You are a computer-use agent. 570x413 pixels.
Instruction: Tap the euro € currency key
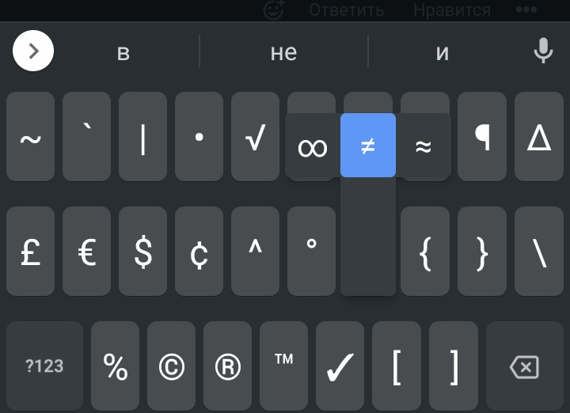click(86, 252)
